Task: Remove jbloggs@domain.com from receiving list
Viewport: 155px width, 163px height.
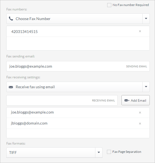Action: pos(140,123)
